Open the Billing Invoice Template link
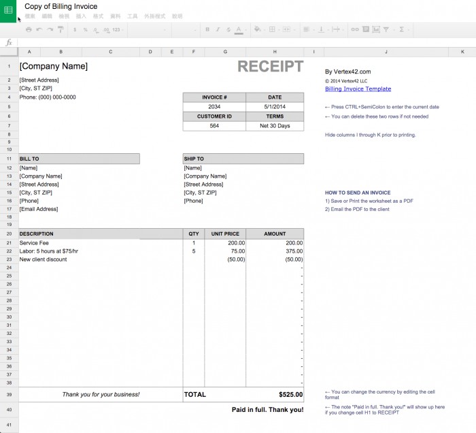This screenshot has height=433, width=476. [358, 89]
